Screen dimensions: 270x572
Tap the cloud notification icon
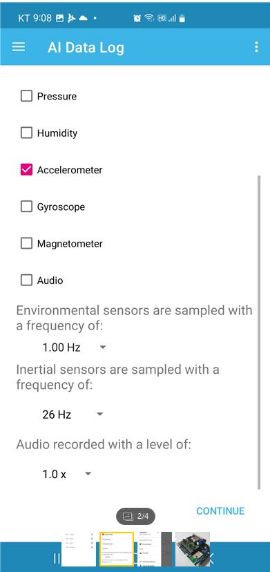pos(83,18)
